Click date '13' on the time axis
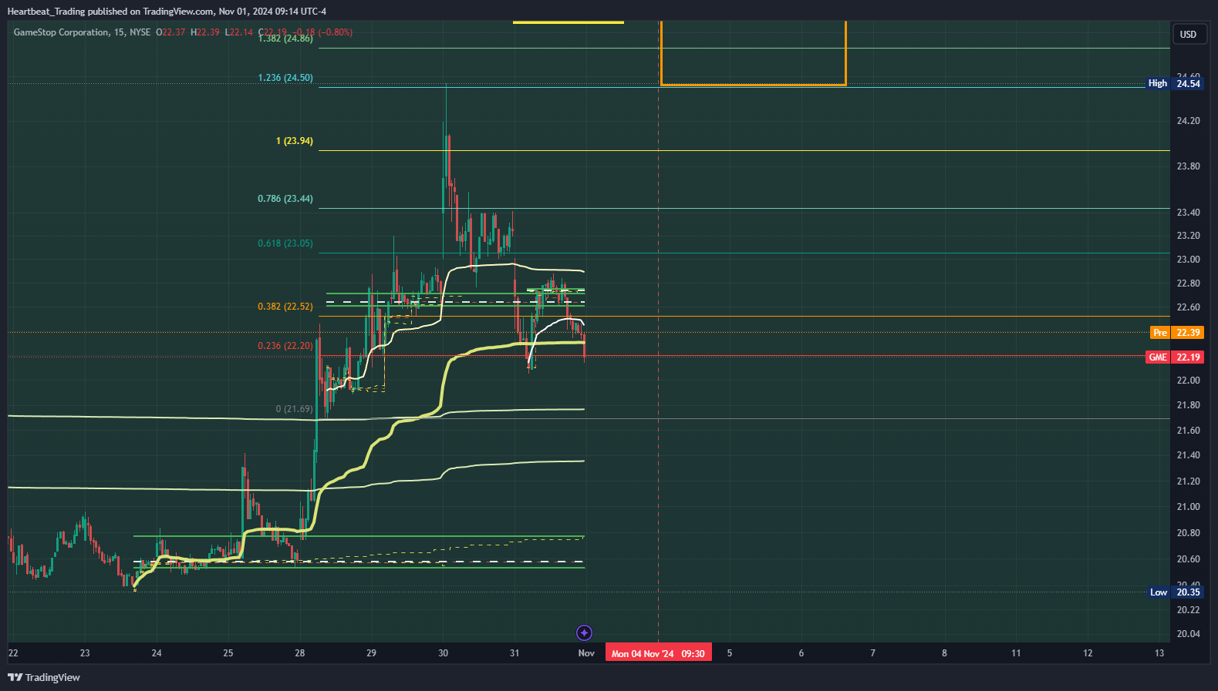Viewport: 1218px width, 691px height. 1159,653
